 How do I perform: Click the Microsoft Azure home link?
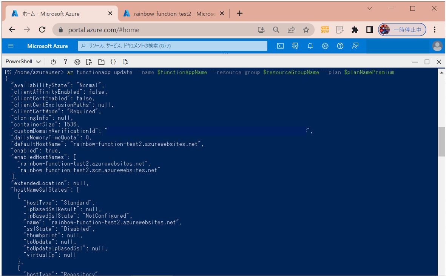(48, 46)
